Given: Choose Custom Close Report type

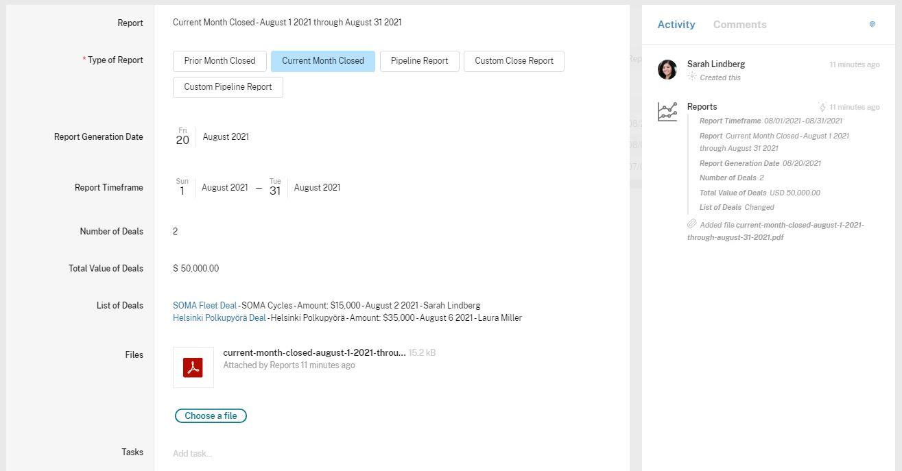Looking at the screenshot, I should (514, 61).
